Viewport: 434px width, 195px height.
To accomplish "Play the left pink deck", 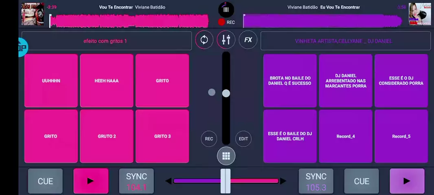I will click(x=91, y=181).
